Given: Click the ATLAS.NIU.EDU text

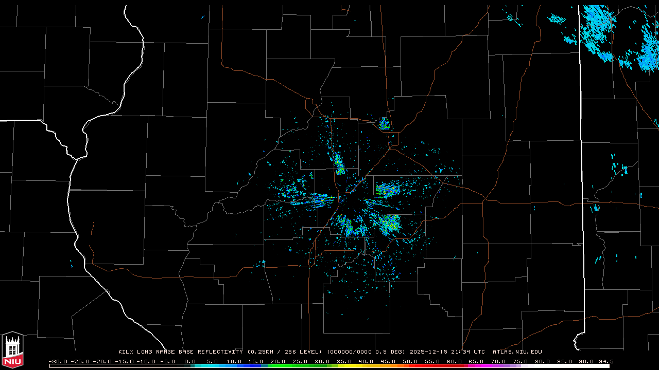Looking at the screenshot, I should [x=517, y=352].
